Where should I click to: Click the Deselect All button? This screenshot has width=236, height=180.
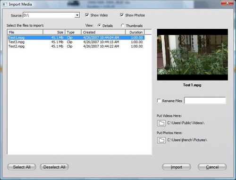54,167
